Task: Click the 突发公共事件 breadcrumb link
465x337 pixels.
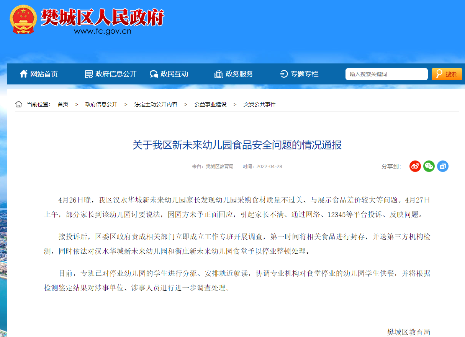Action: 259,104
